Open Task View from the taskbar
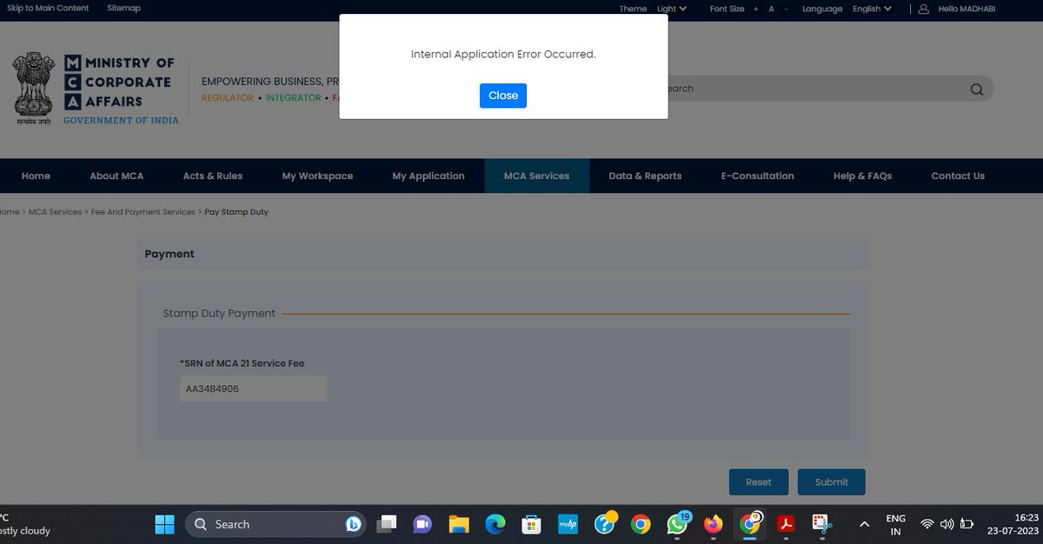The image size is (1043, 544). point(387,524)
